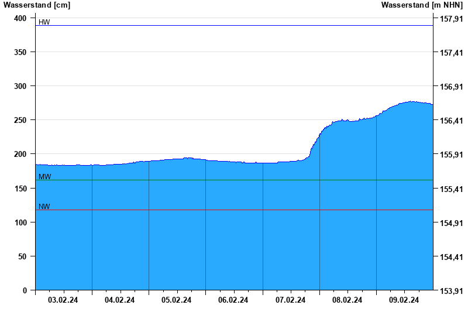Click the 100 value on left axis
468x322 pixels.
click(20, 222)
